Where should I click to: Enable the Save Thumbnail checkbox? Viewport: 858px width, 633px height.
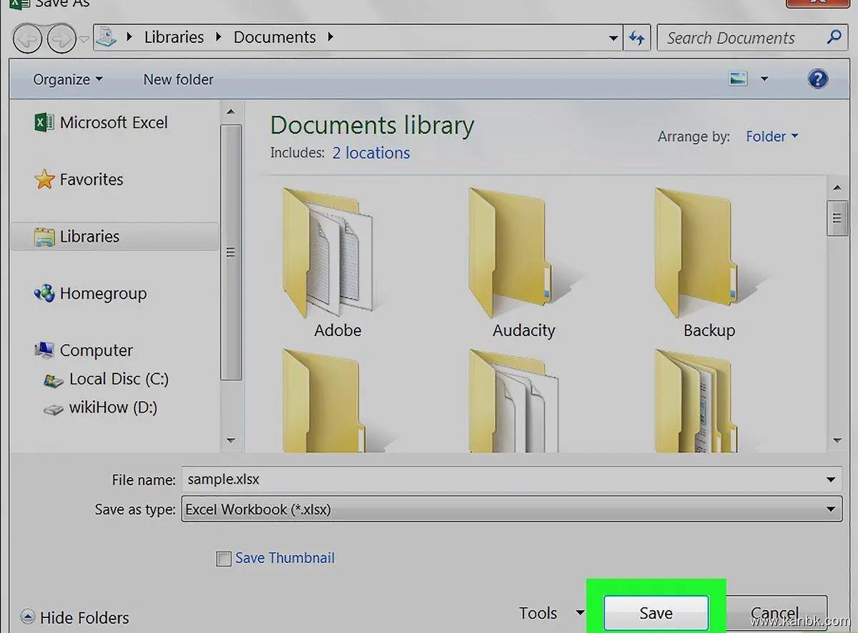(x=224, y=559)
